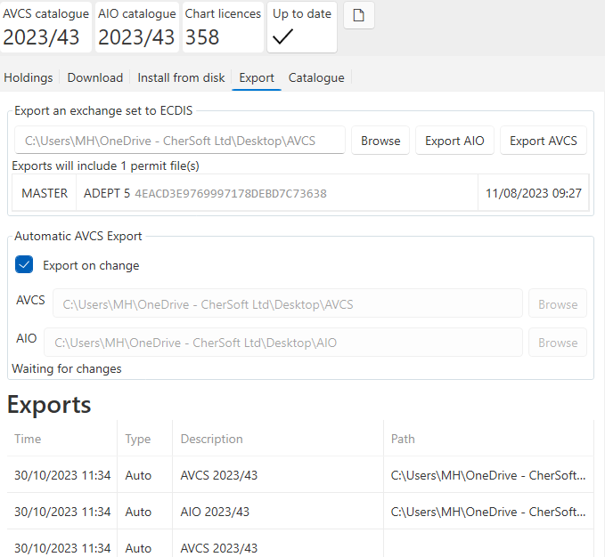
Task: Click the Exports will include 1 permit file(s) text
Action: pos(105,165)
